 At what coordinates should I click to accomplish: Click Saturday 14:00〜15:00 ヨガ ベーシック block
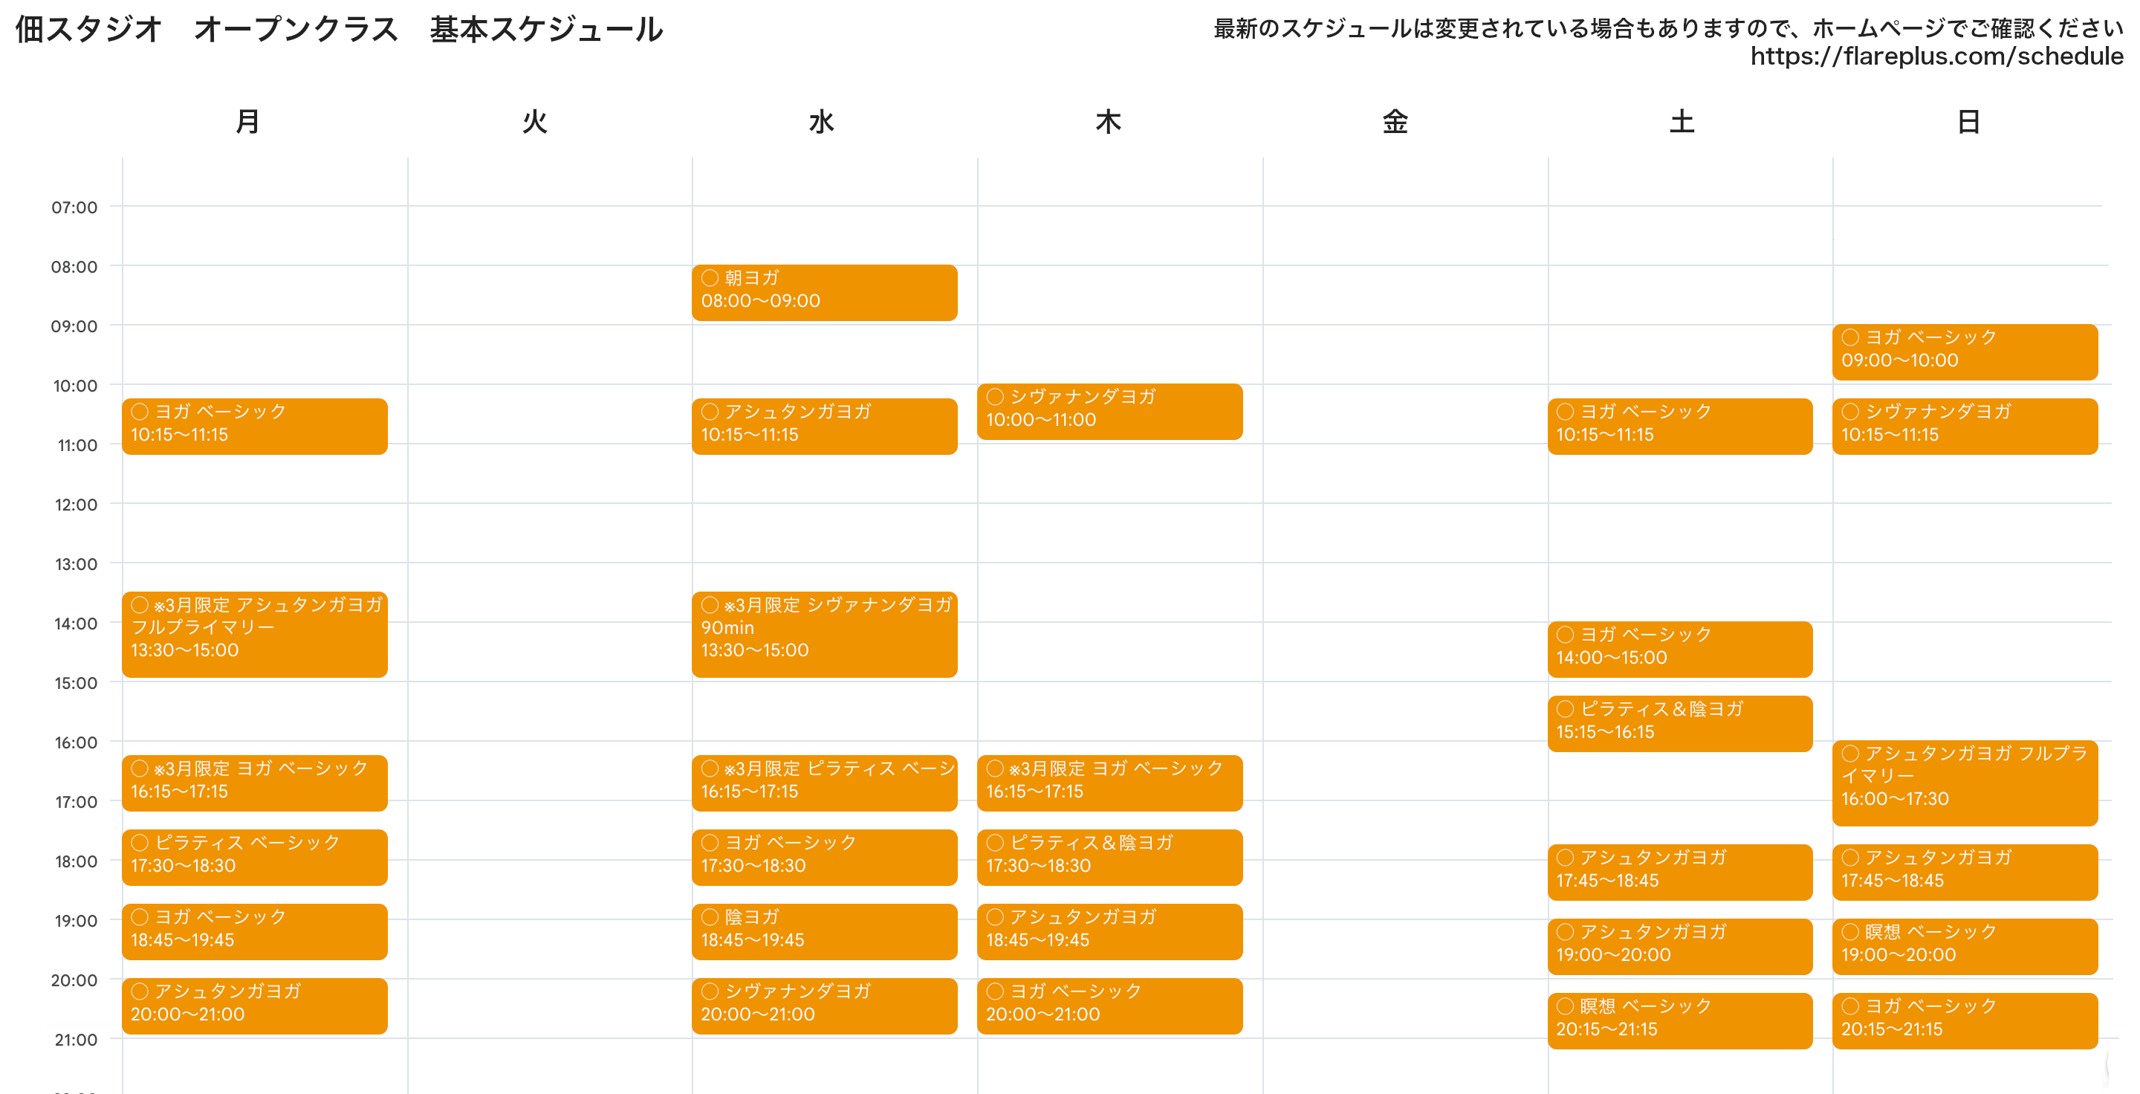click(x=1680, y=649)
